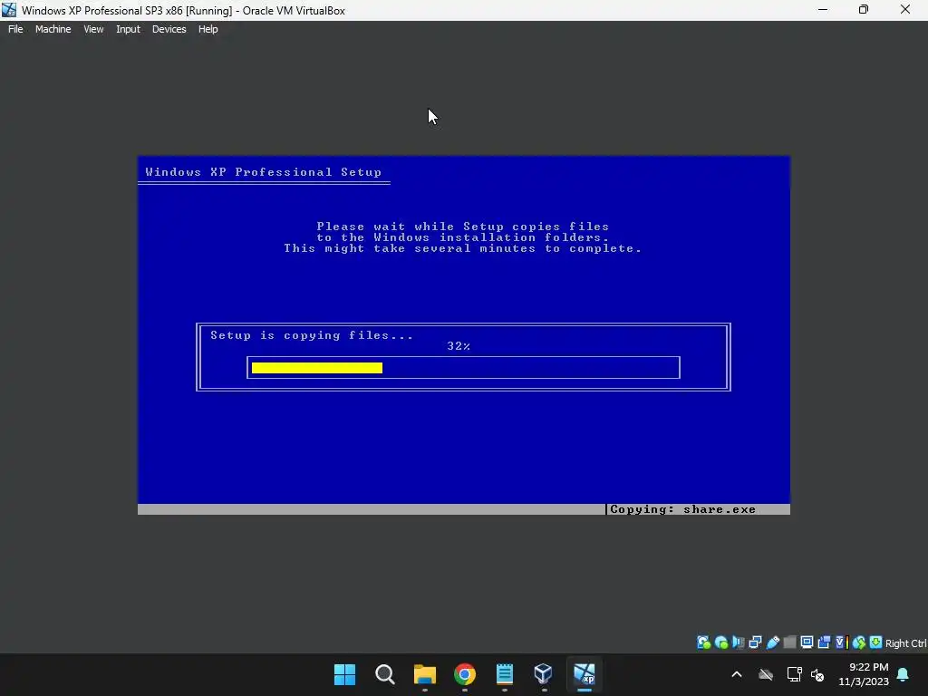Screen dimensions: 928x696
Task: Open taskbar Search
Action: pos(384,674)
